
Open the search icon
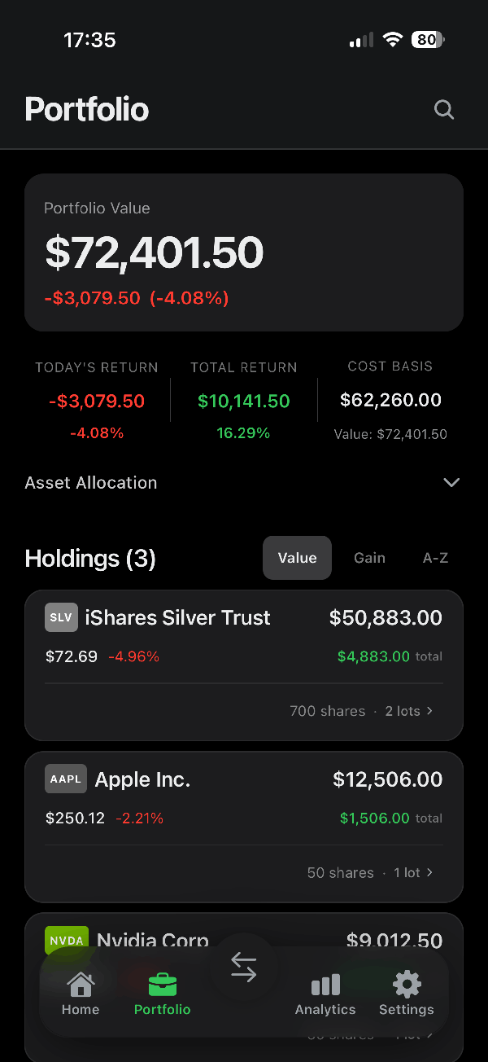click(x=444, y=109)
